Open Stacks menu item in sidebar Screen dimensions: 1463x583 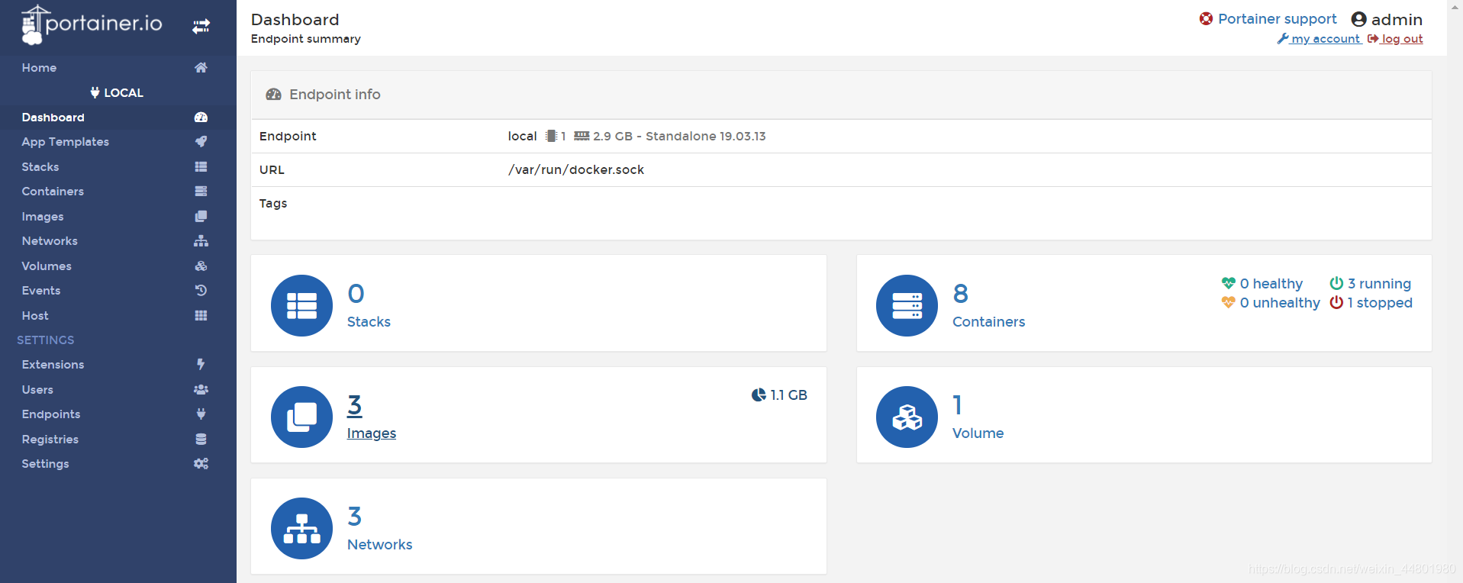point(40,167)
